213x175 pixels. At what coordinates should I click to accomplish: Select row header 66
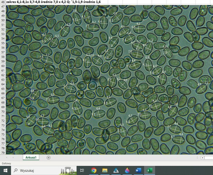click(3, 93)
